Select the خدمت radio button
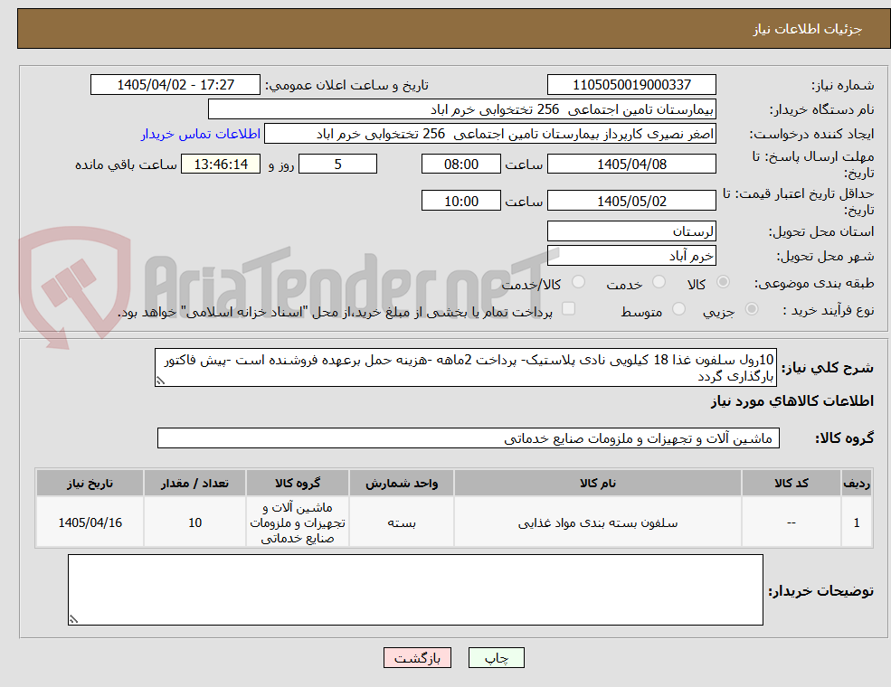The height and width of the screenshot is (687, 891). tap(659, 282)
